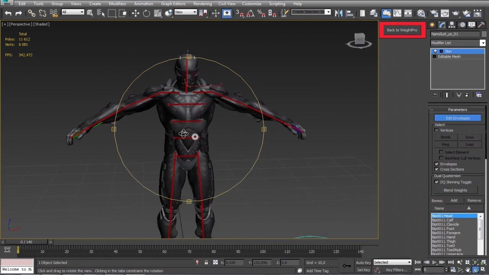Open the Graph Editors menu
The height and width of the screenshot is (275, 489).
(x=173, y=4)
